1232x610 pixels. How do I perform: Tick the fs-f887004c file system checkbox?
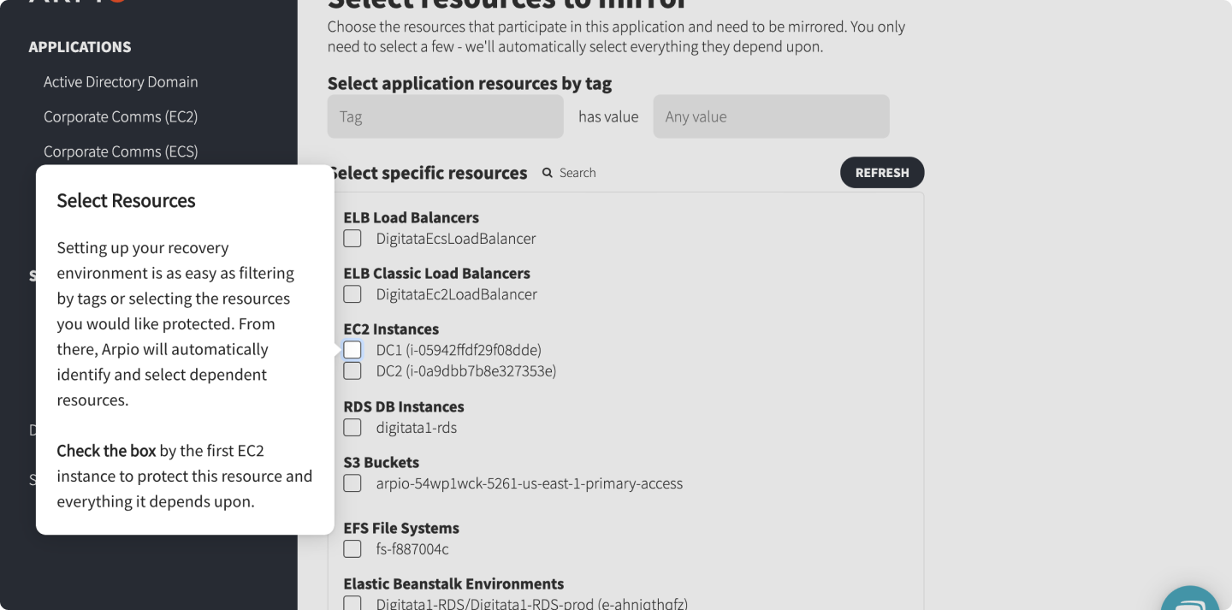click(352, 549)
